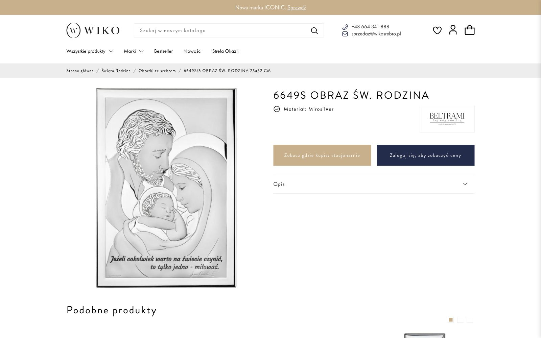Screen dimensions: 541x338
Task: Expand the Marki dropdown menu
Action: 134,51
